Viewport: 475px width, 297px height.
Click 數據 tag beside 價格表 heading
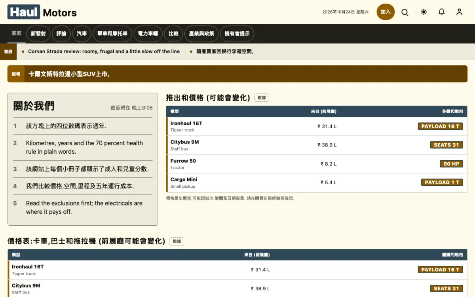pos(177,241)
